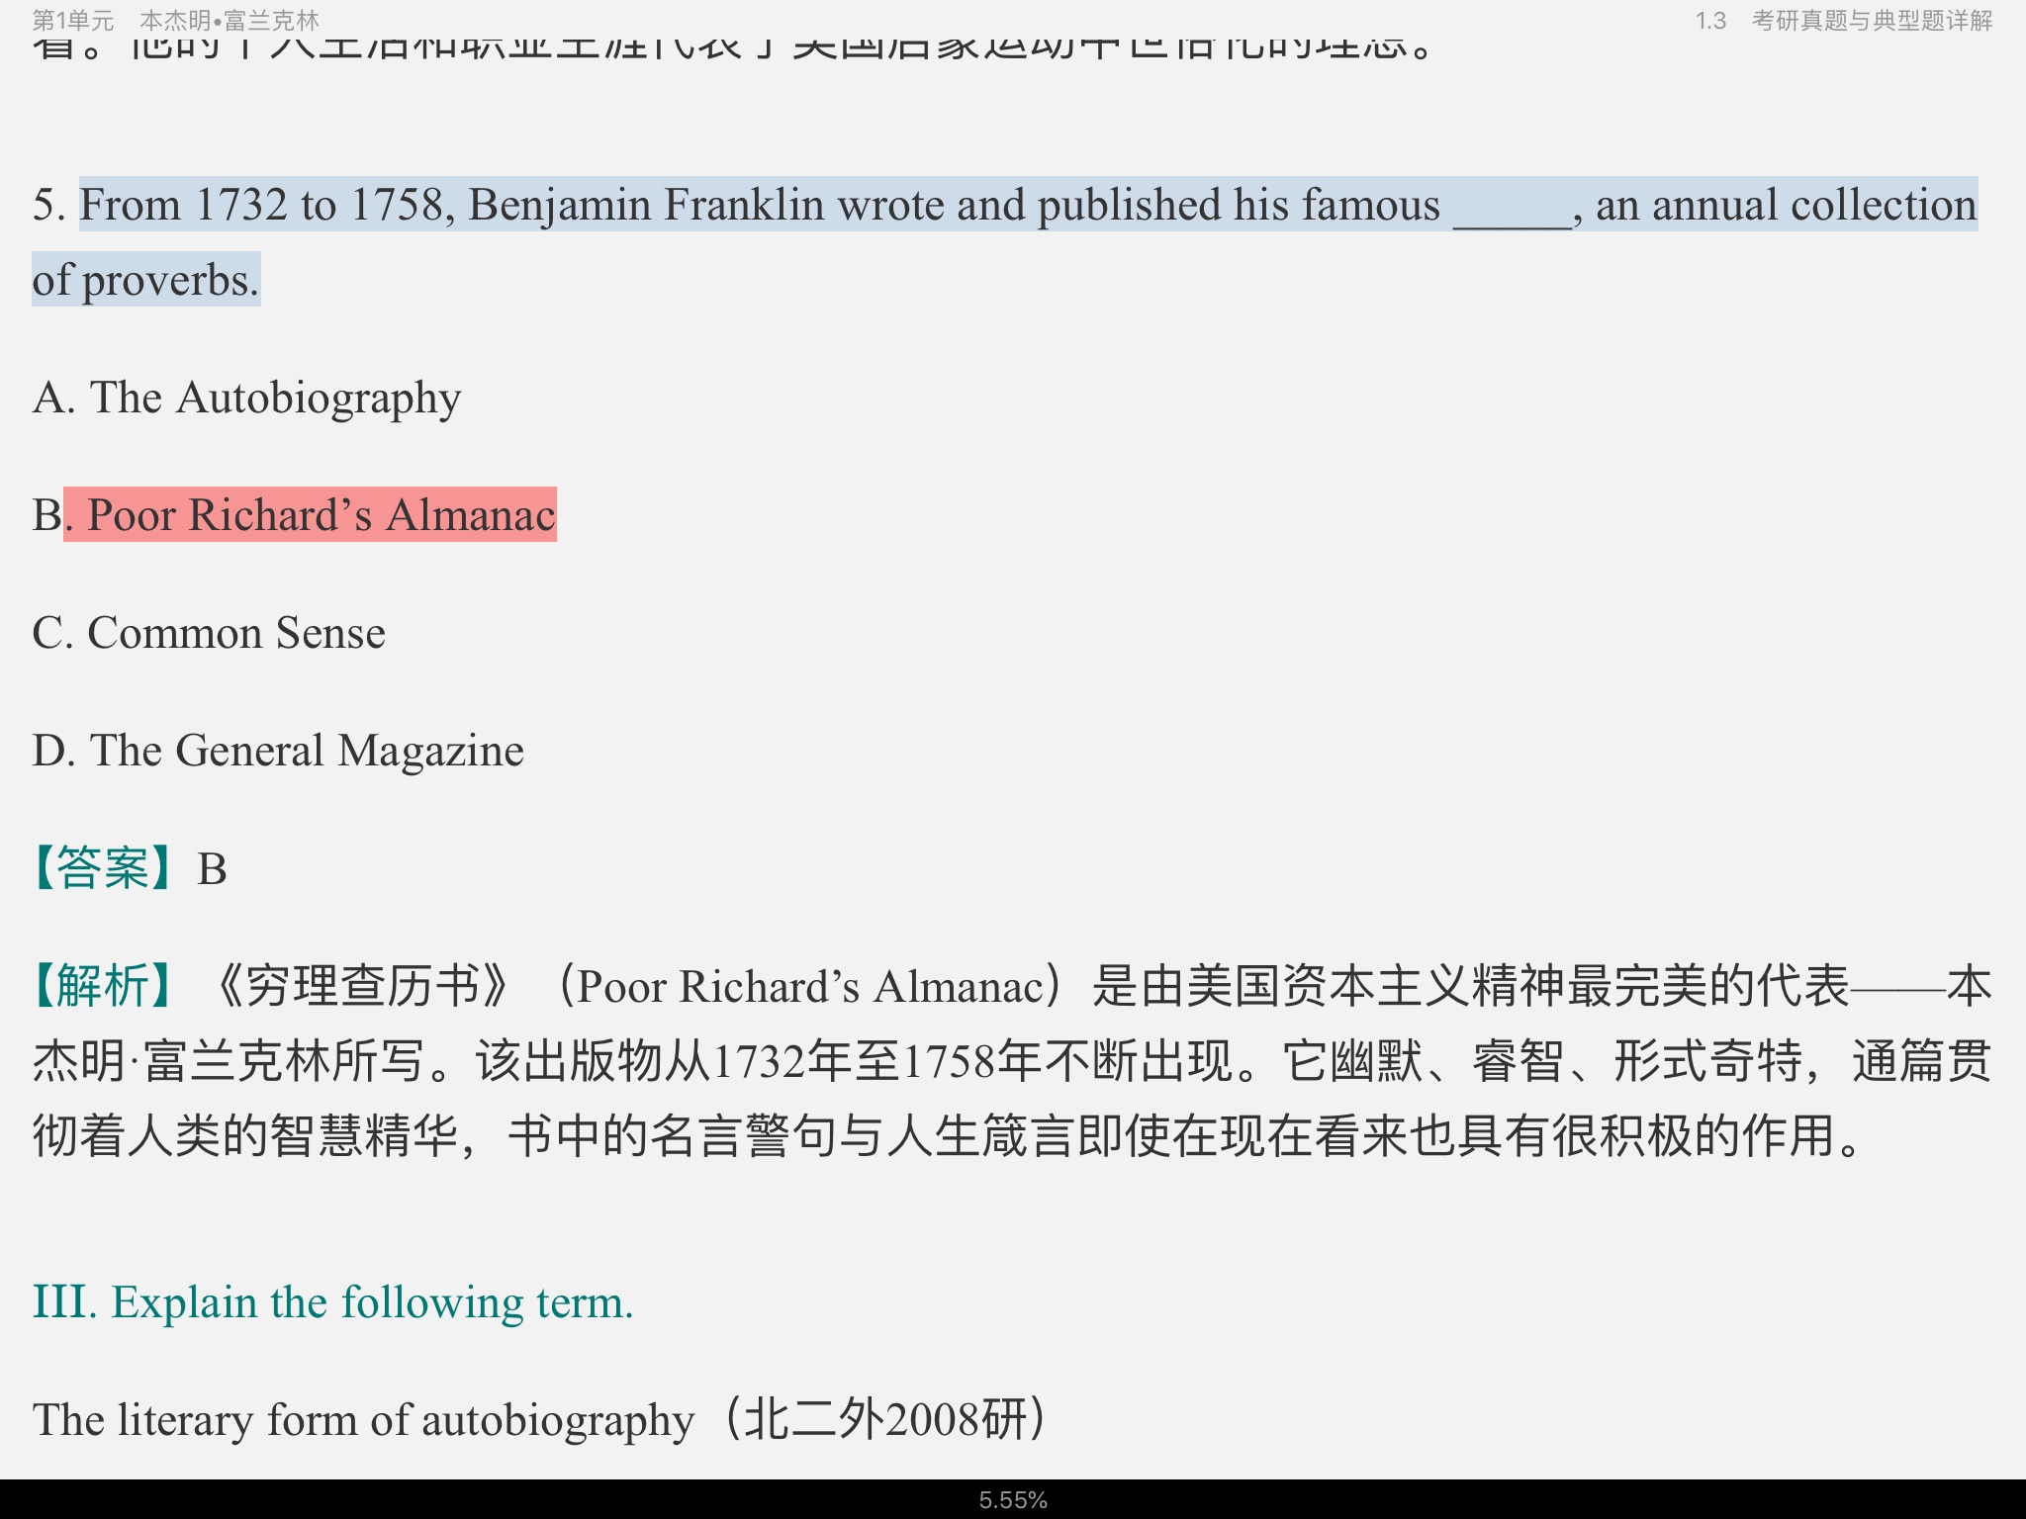This screenshot has width=2026, height=1519.
Task: Click the green 【解析】 label
Action: point(103,986)
